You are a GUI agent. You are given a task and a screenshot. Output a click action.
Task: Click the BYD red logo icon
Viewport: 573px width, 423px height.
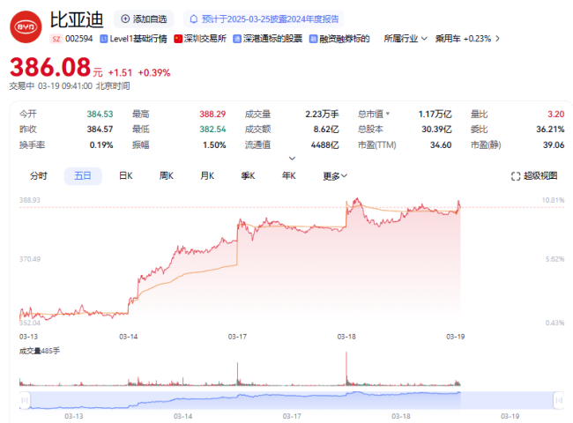[x=26, y=27]
